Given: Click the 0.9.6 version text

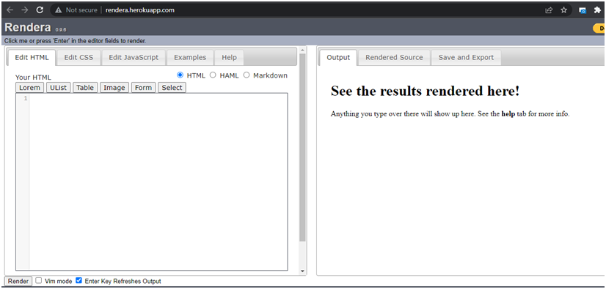Looking at the screenshot, I should point(61,29).
